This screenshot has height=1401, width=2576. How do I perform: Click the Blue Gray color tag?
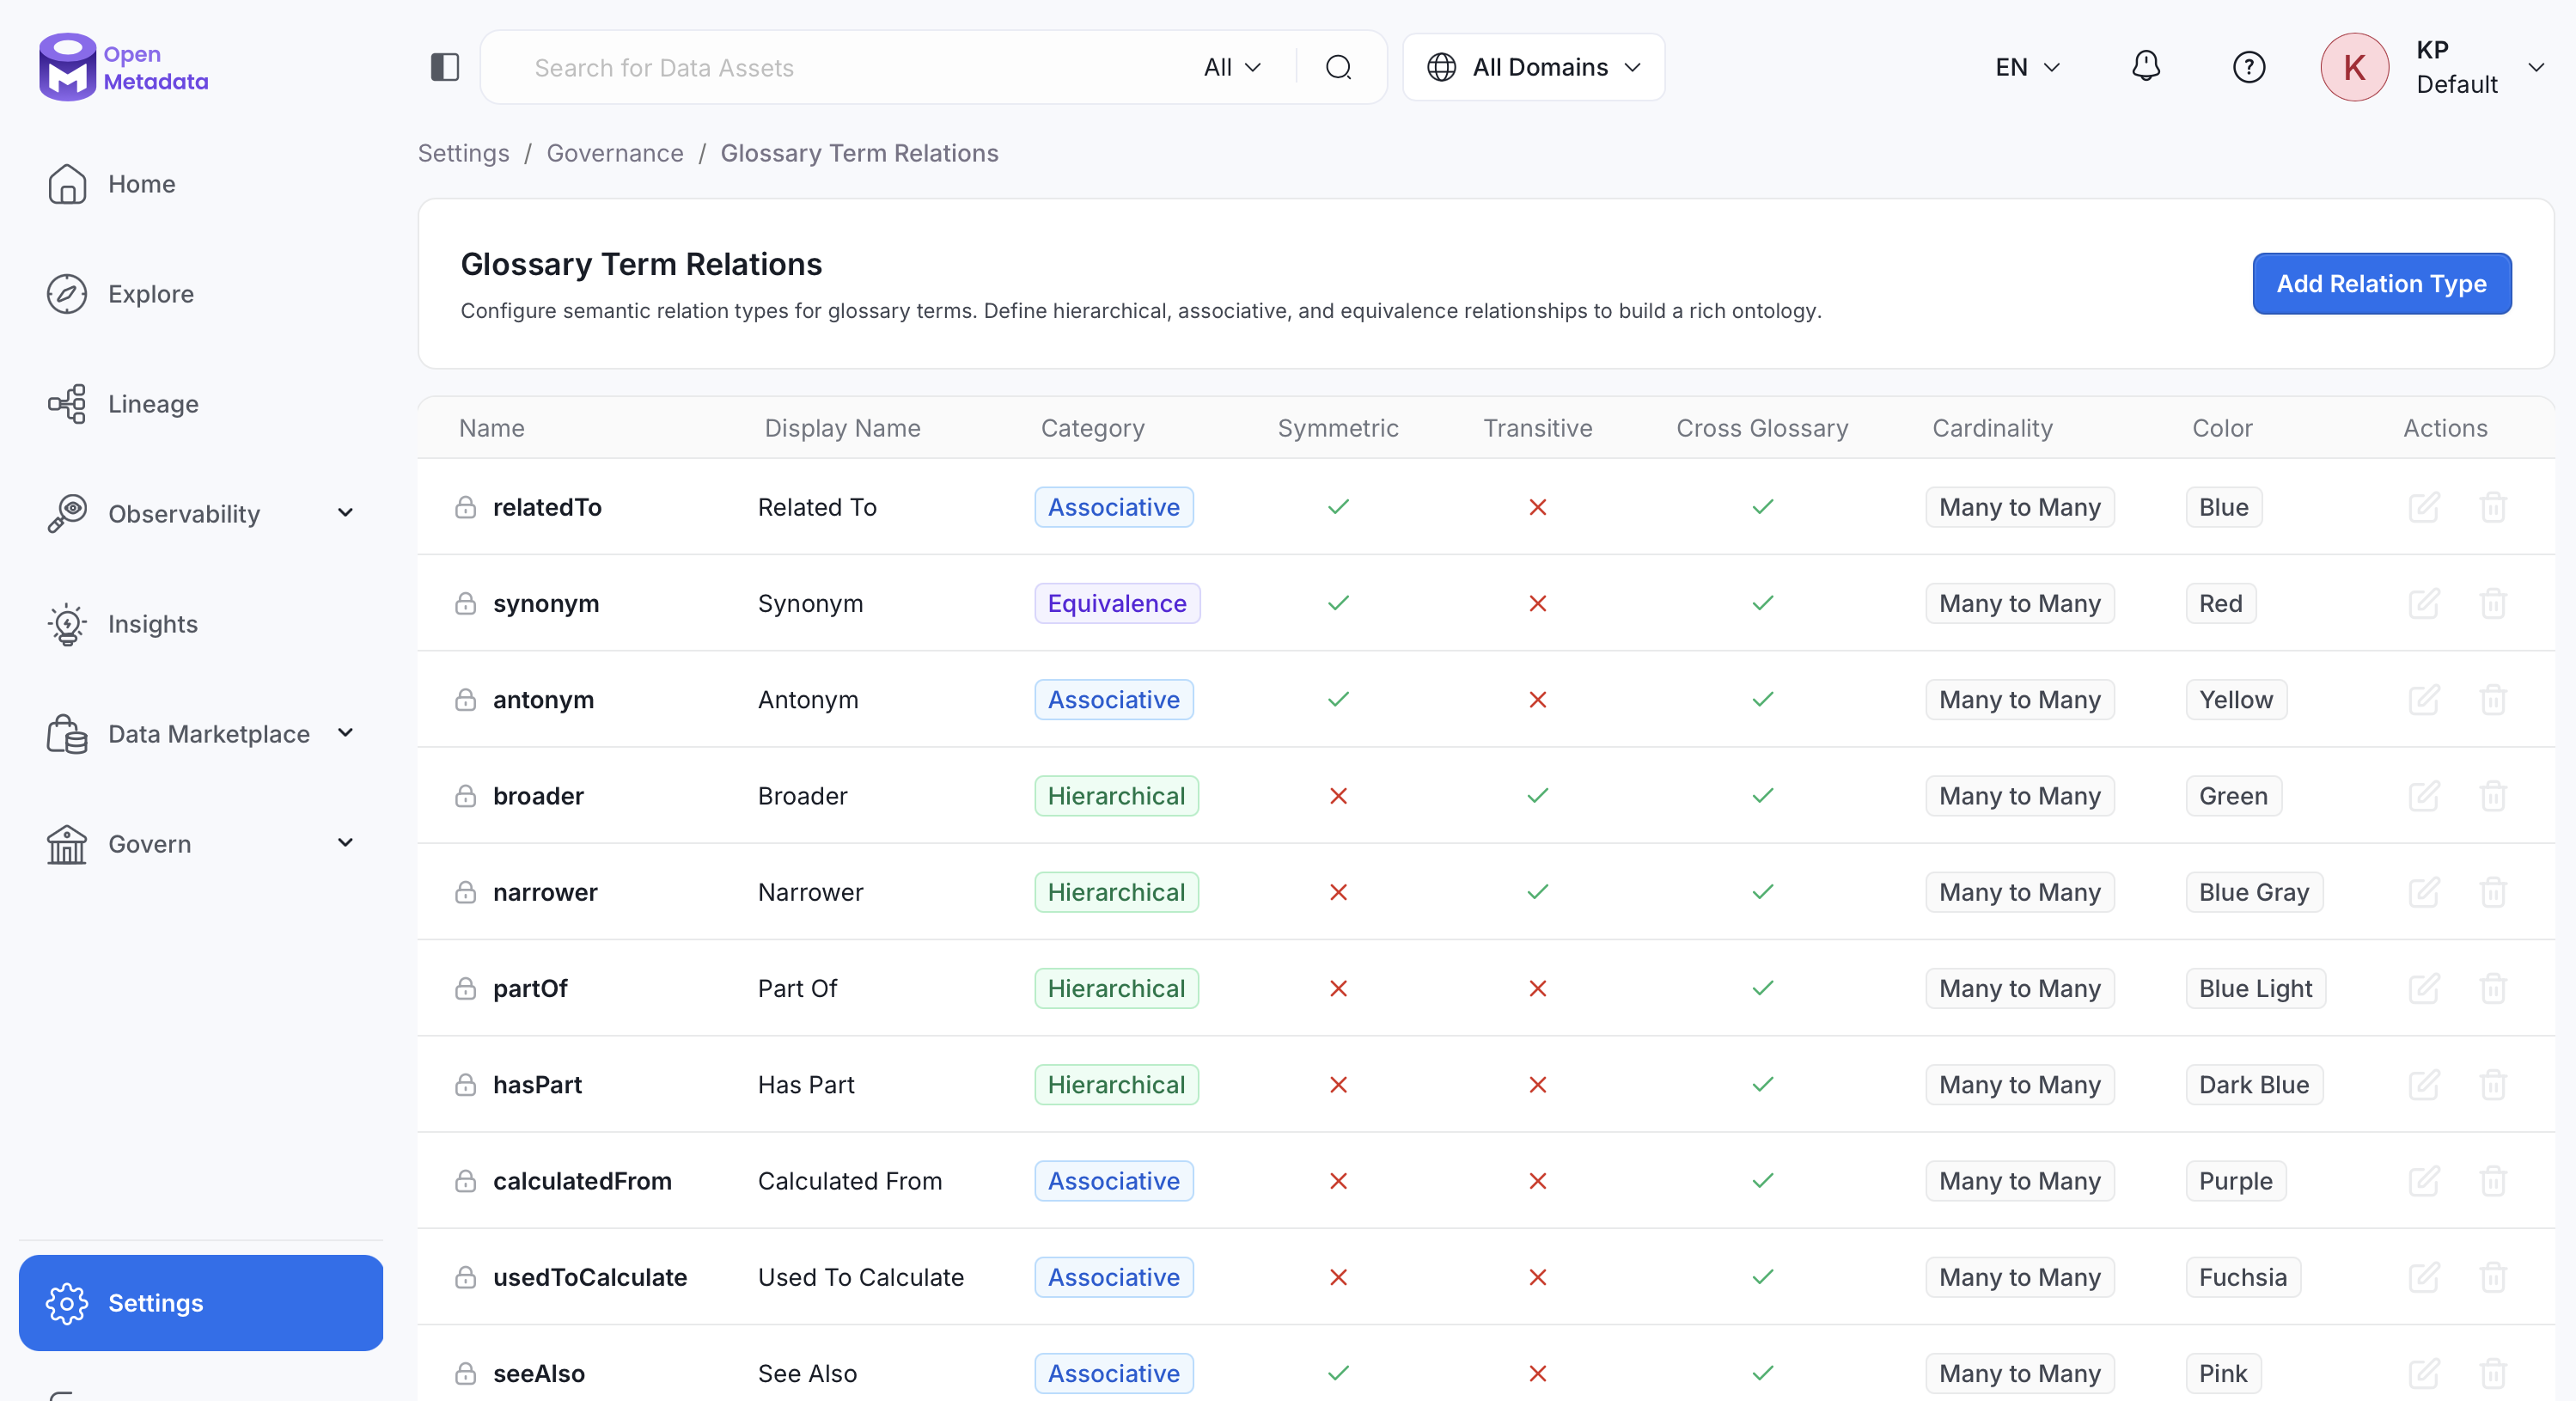coord(2253,892)
